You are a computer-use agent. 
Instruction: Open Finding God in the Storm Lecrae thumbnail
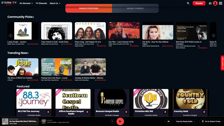57,67
